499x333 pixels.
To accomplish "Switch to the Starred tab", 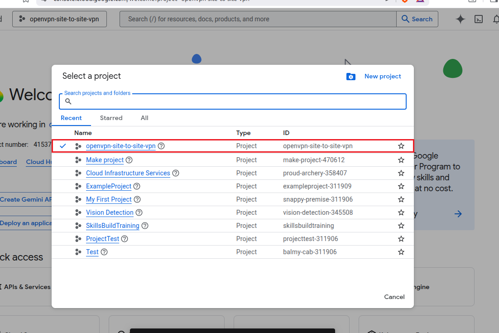I will point(111,118).
